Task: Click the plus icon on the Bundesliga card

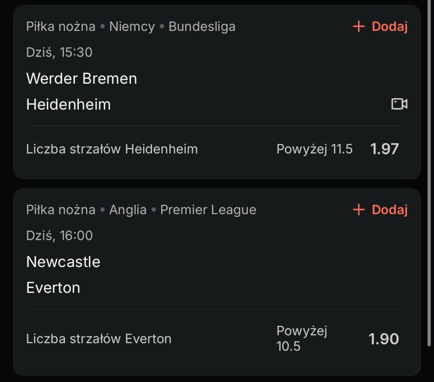Action: 359,27
